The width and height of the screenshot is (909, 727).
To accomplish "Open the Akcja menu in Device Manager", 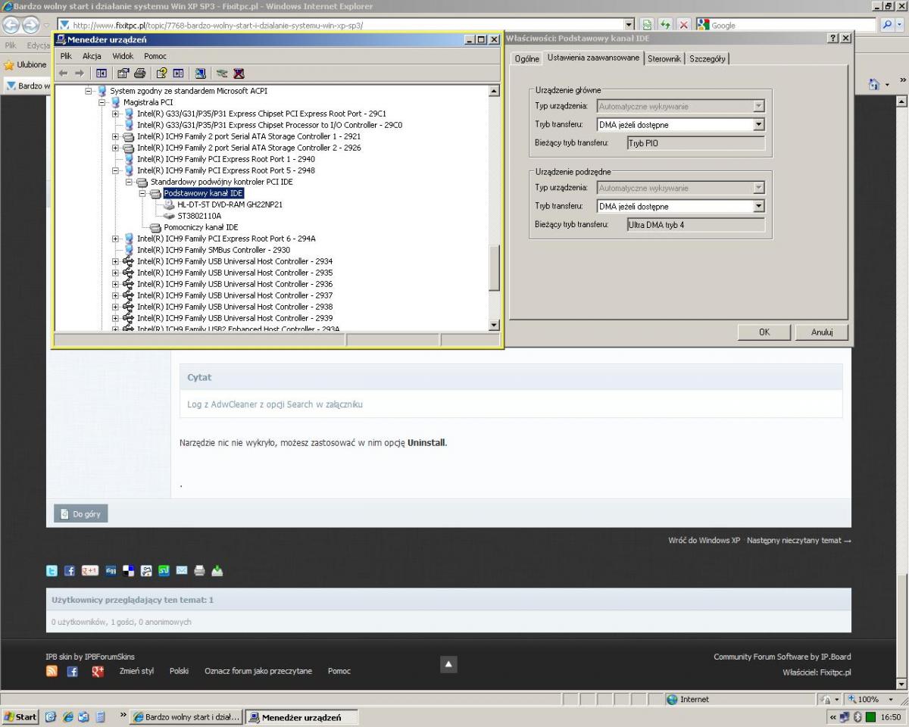I will pos(92,56).
